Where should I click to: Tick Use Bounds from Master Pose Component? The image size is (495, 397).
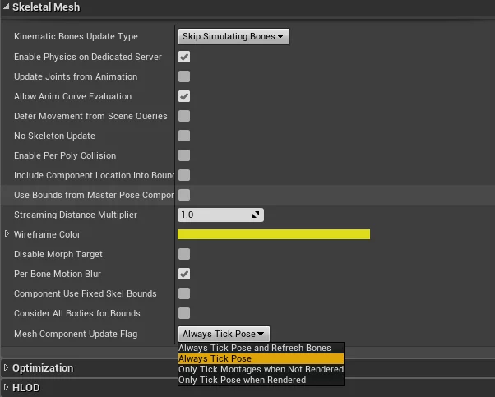[185, 195]
